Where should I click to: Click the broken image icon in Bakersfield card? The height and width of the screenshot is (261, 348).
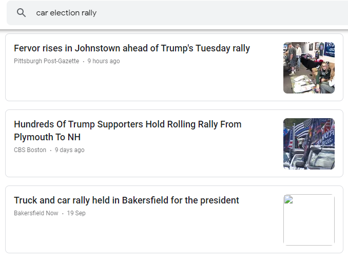[288, 200]
